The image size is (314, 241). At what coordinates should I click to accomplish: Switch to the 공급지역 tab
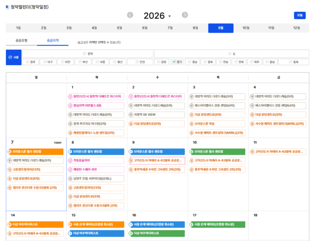pyautogui.click(x=53, y=40)
